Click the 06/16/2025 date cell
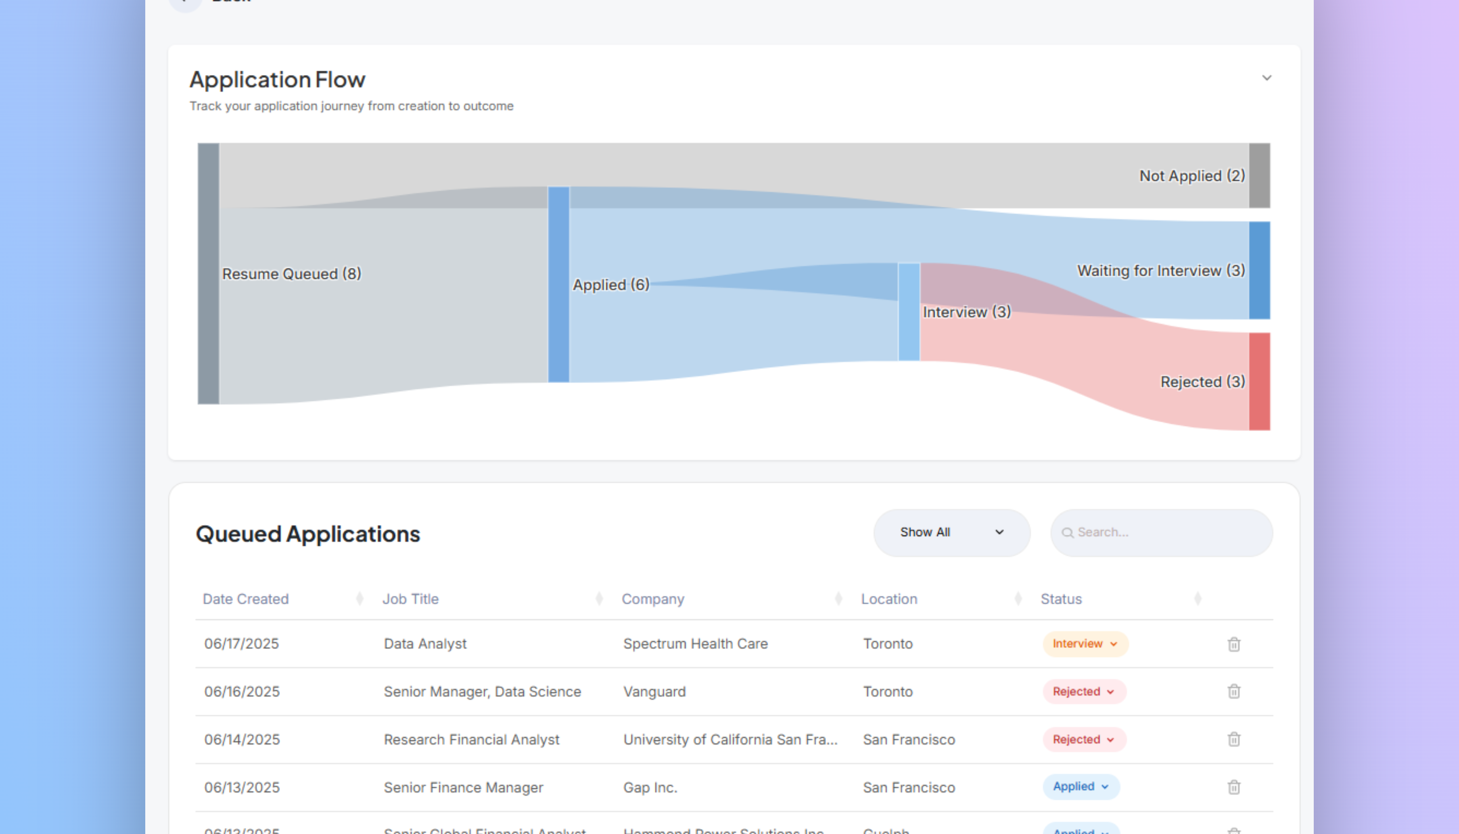 click(x=242, y=691)
